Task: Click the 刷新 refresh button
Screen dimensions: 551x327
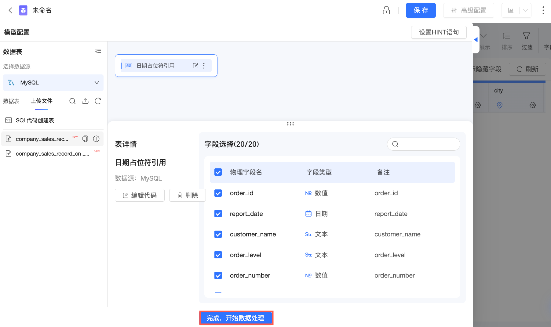Action: [x=527, y=69]
